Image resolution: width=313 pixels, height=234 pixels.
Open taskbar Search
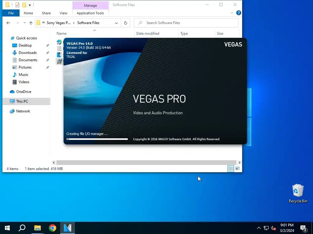22,228
